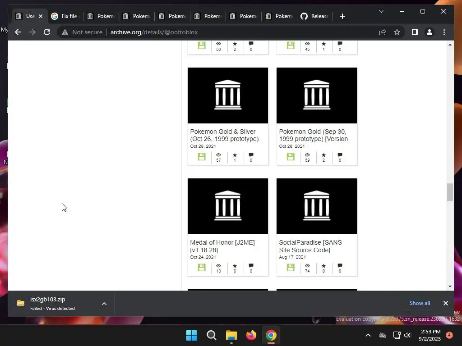Switch to the Release GitHub tab

pos(314,16)
